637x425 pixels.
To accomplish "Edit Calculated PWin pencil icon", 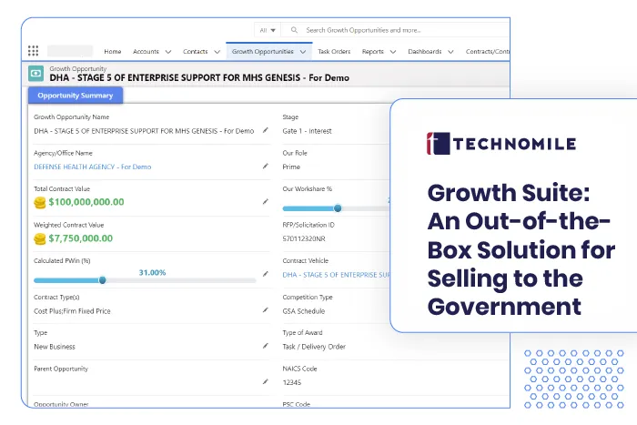I will click(x=266, y=274).
